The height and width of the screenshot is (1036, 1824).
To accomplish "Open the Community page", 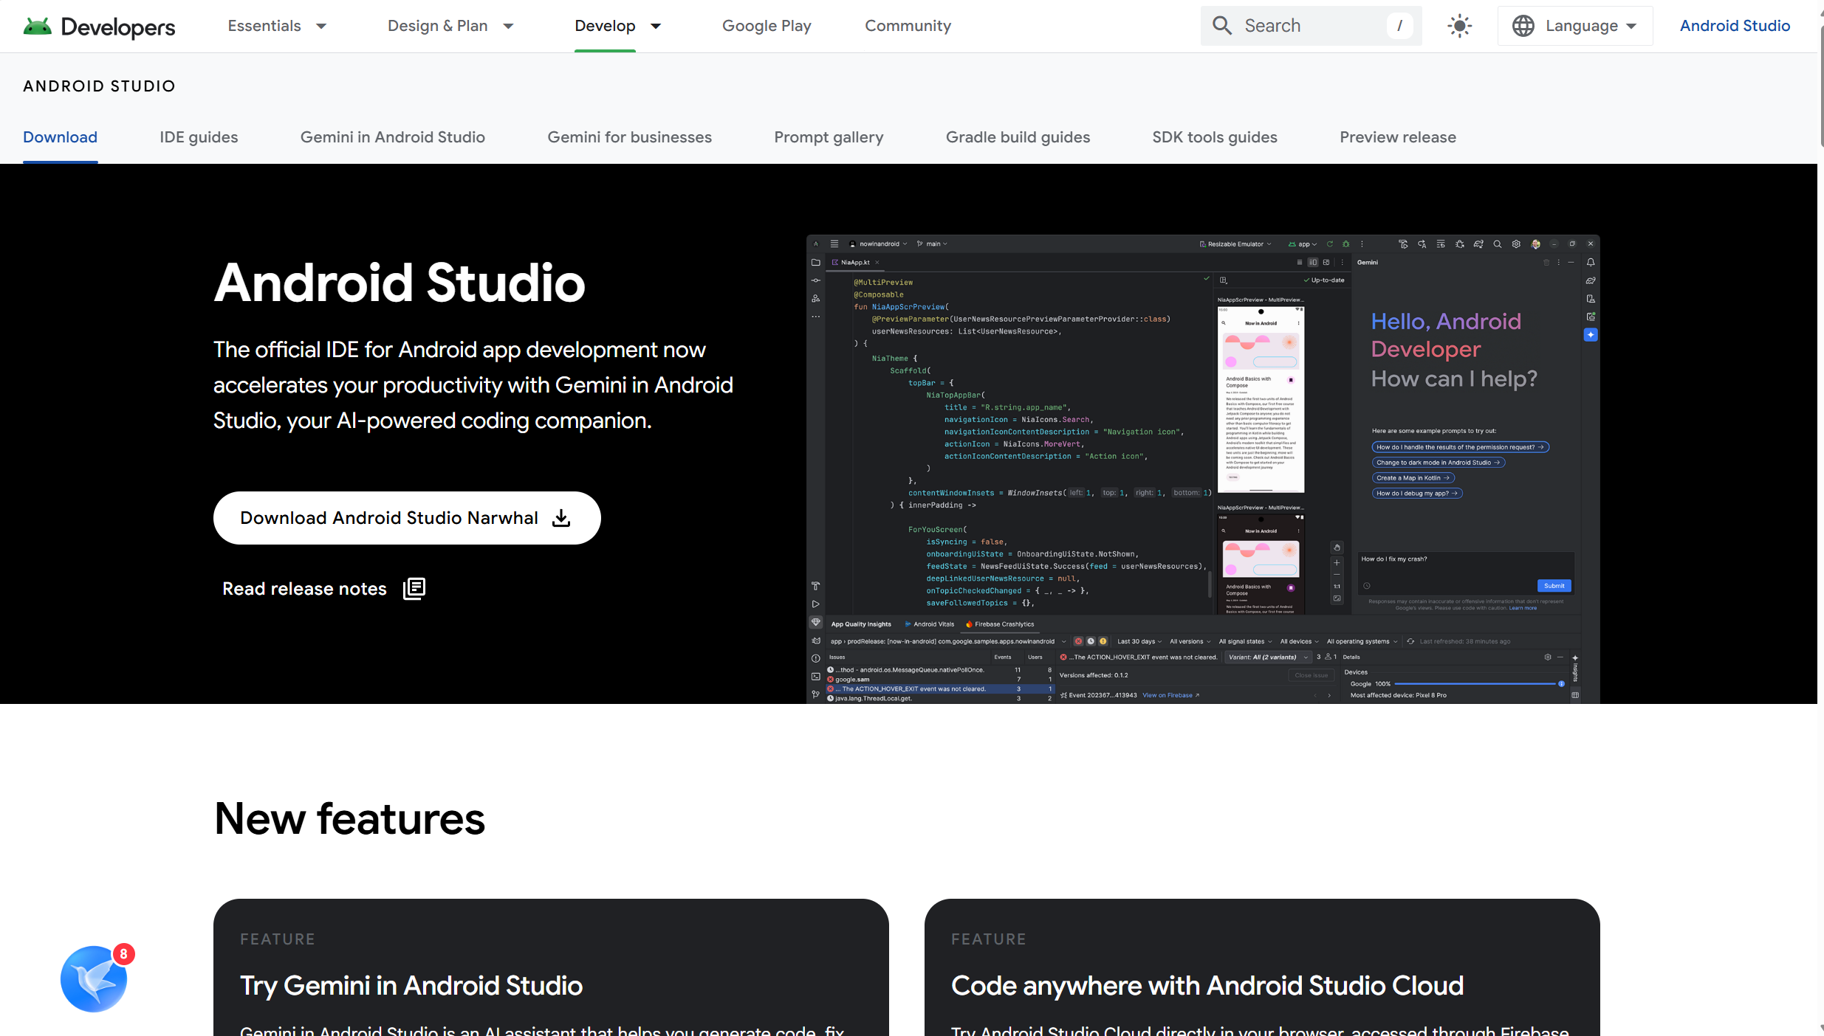I will (x=908, y=26).
